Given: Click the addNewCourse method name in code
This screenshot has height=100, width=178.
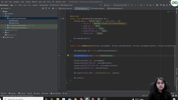Looking at the screenshot, I should coord(87,46).
